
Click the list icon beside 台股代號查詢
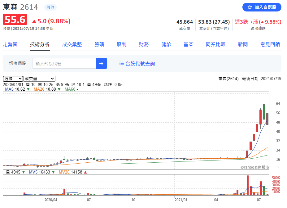click(x=121, y=63)
